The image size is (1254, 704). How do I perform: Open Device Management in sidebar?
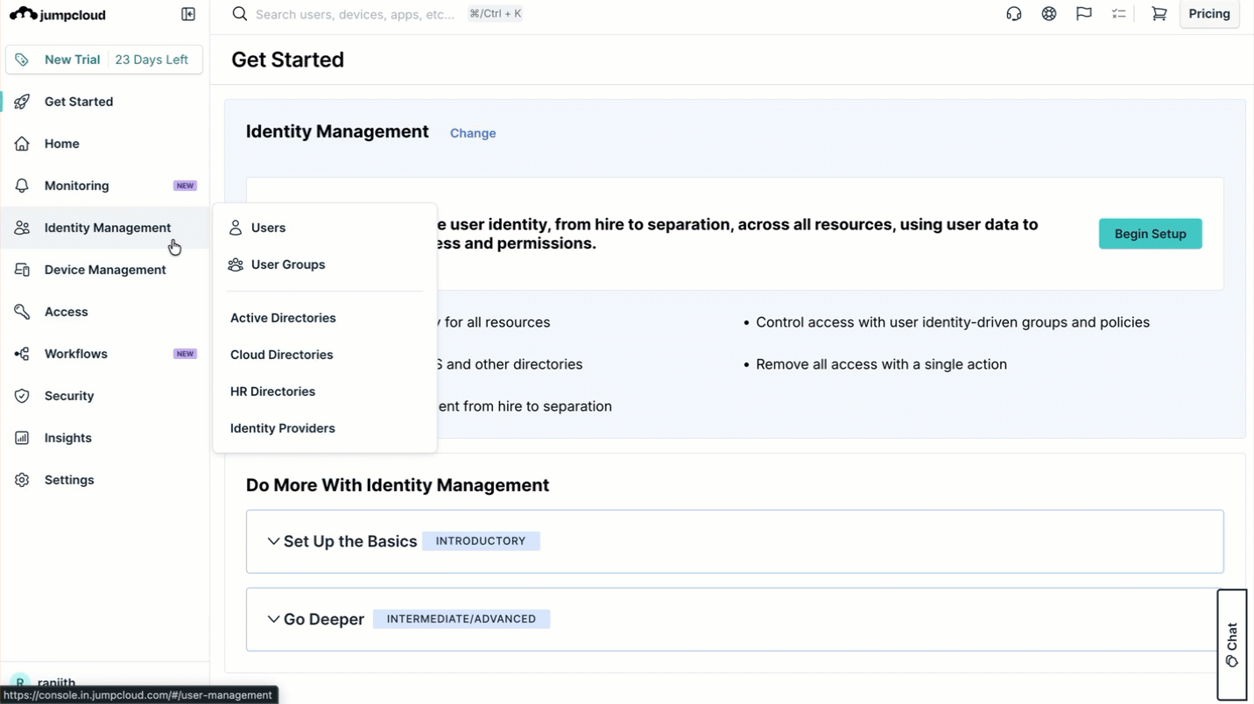coord(105,270)
